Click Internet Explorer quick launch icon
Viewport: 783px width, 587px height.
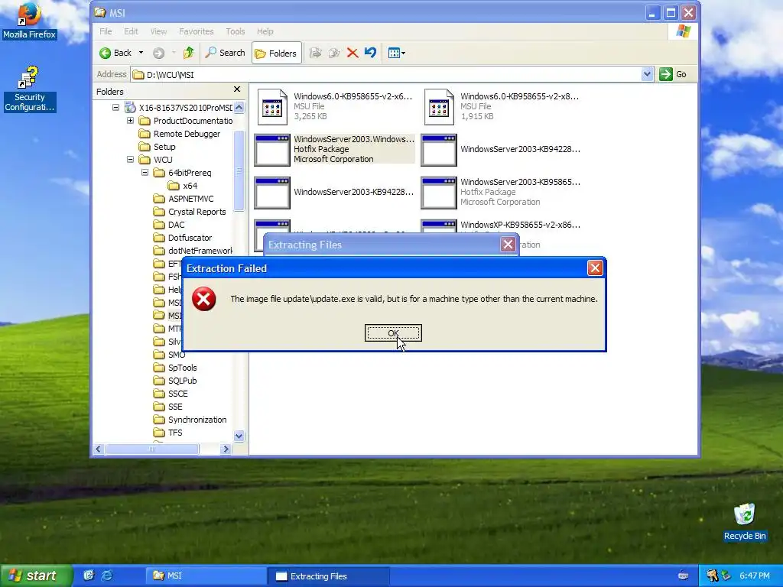click(107, 576)
